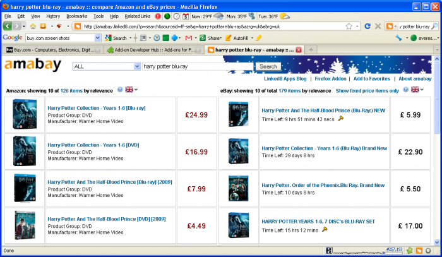Click the Alexa icon in status bar
The height and width of the screenshot is (257, 442).
point(329,250)
